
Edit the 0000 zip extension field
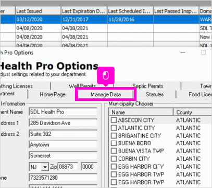89,167
